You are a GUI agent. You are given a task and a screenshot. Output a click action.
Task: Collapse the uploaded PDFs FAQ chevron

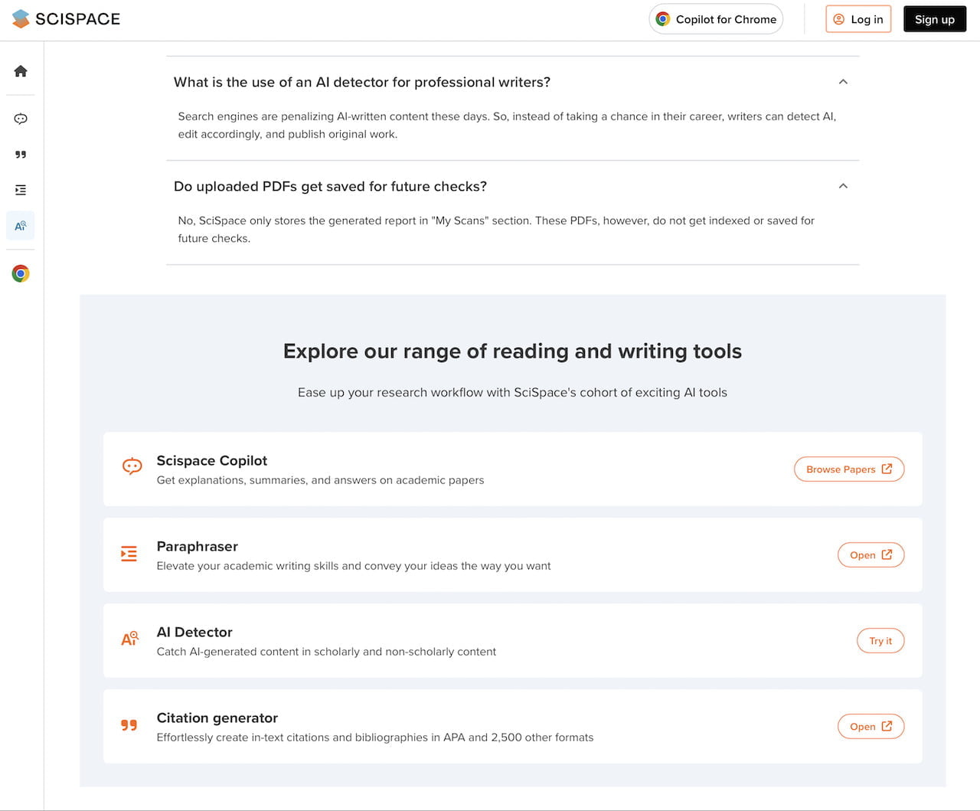(x=843, y=186)
